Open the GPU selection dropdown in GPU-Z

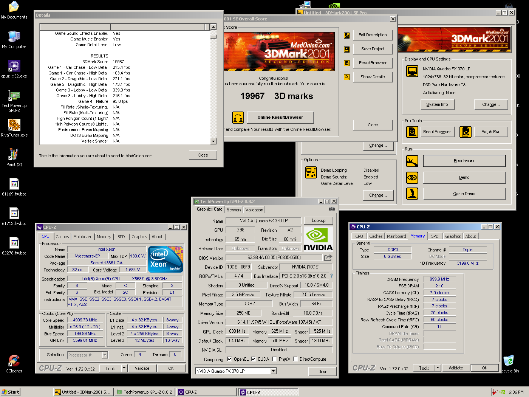coord(274,371)
